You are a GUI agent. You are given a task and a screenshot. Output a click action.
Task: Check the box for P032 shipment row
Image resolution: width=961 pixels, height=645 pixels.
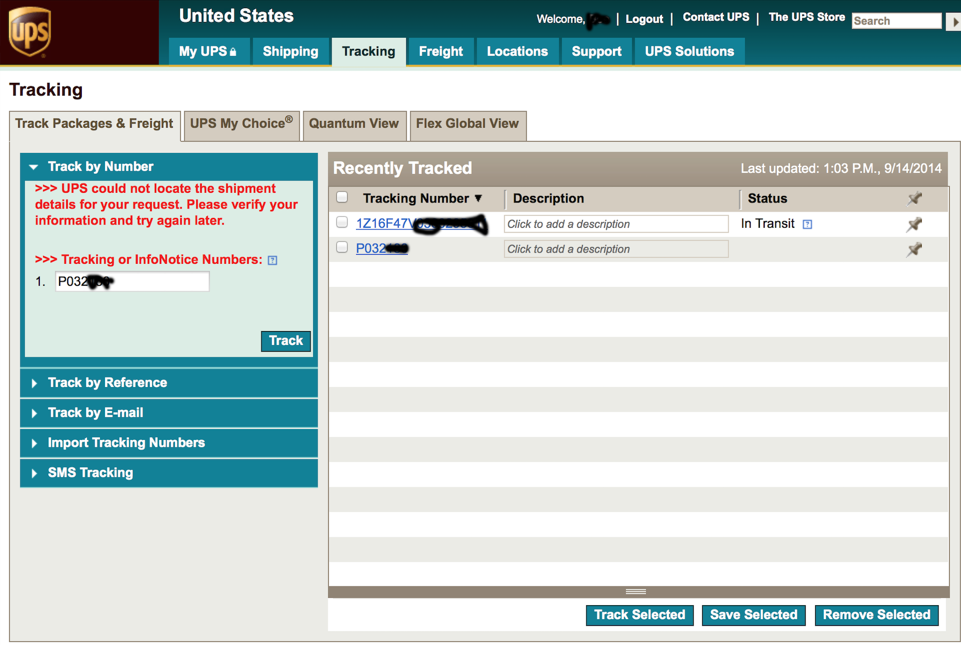342,247
